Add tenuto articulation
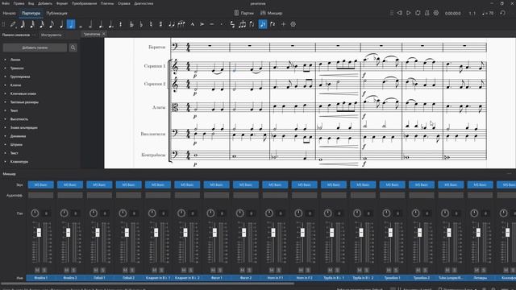This screenshot has height=290, width=516. [x=211, y=24]
